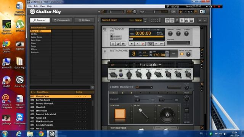Open the File menu

click(x=30, y=6)
